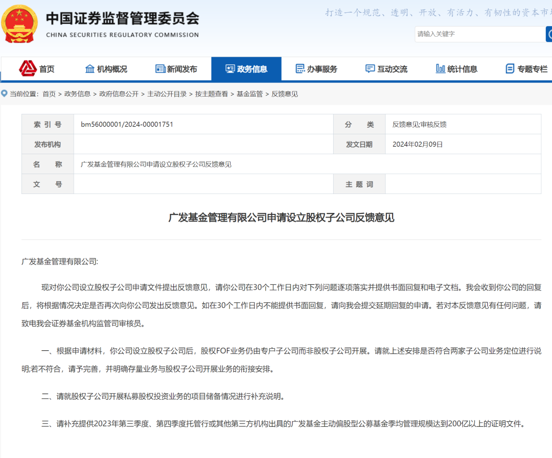This screenshot has height=458, width=552.
Task: Open the 互动交流 navigation tab
Action: pyautogui.click(x=386, y=69)
